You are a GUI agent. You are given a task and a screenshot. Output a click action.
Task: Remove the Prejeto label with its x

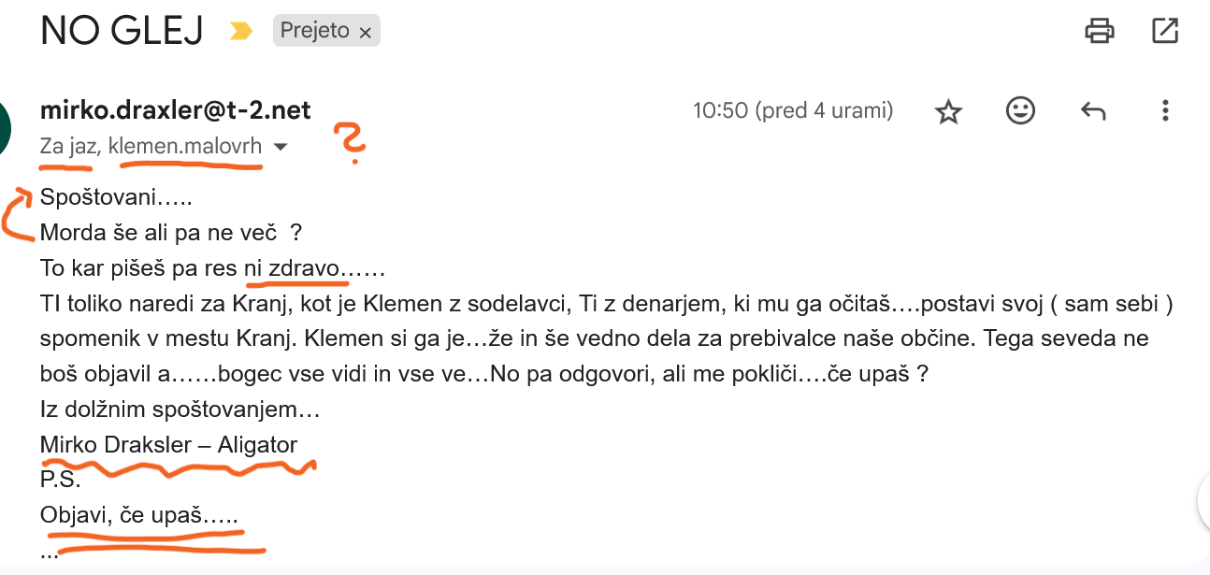click(366, 33)
